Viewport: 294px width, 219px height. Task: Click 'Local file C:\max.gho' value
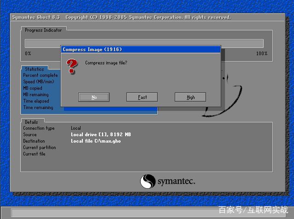click(x=96, y=141)
